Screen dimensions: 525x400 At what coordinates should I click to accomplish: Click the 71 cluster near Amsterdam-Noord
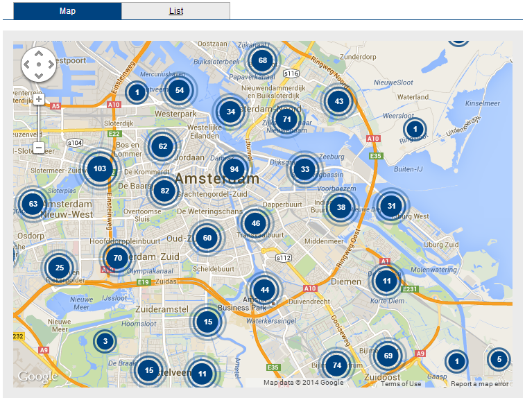tap(286, 119)
